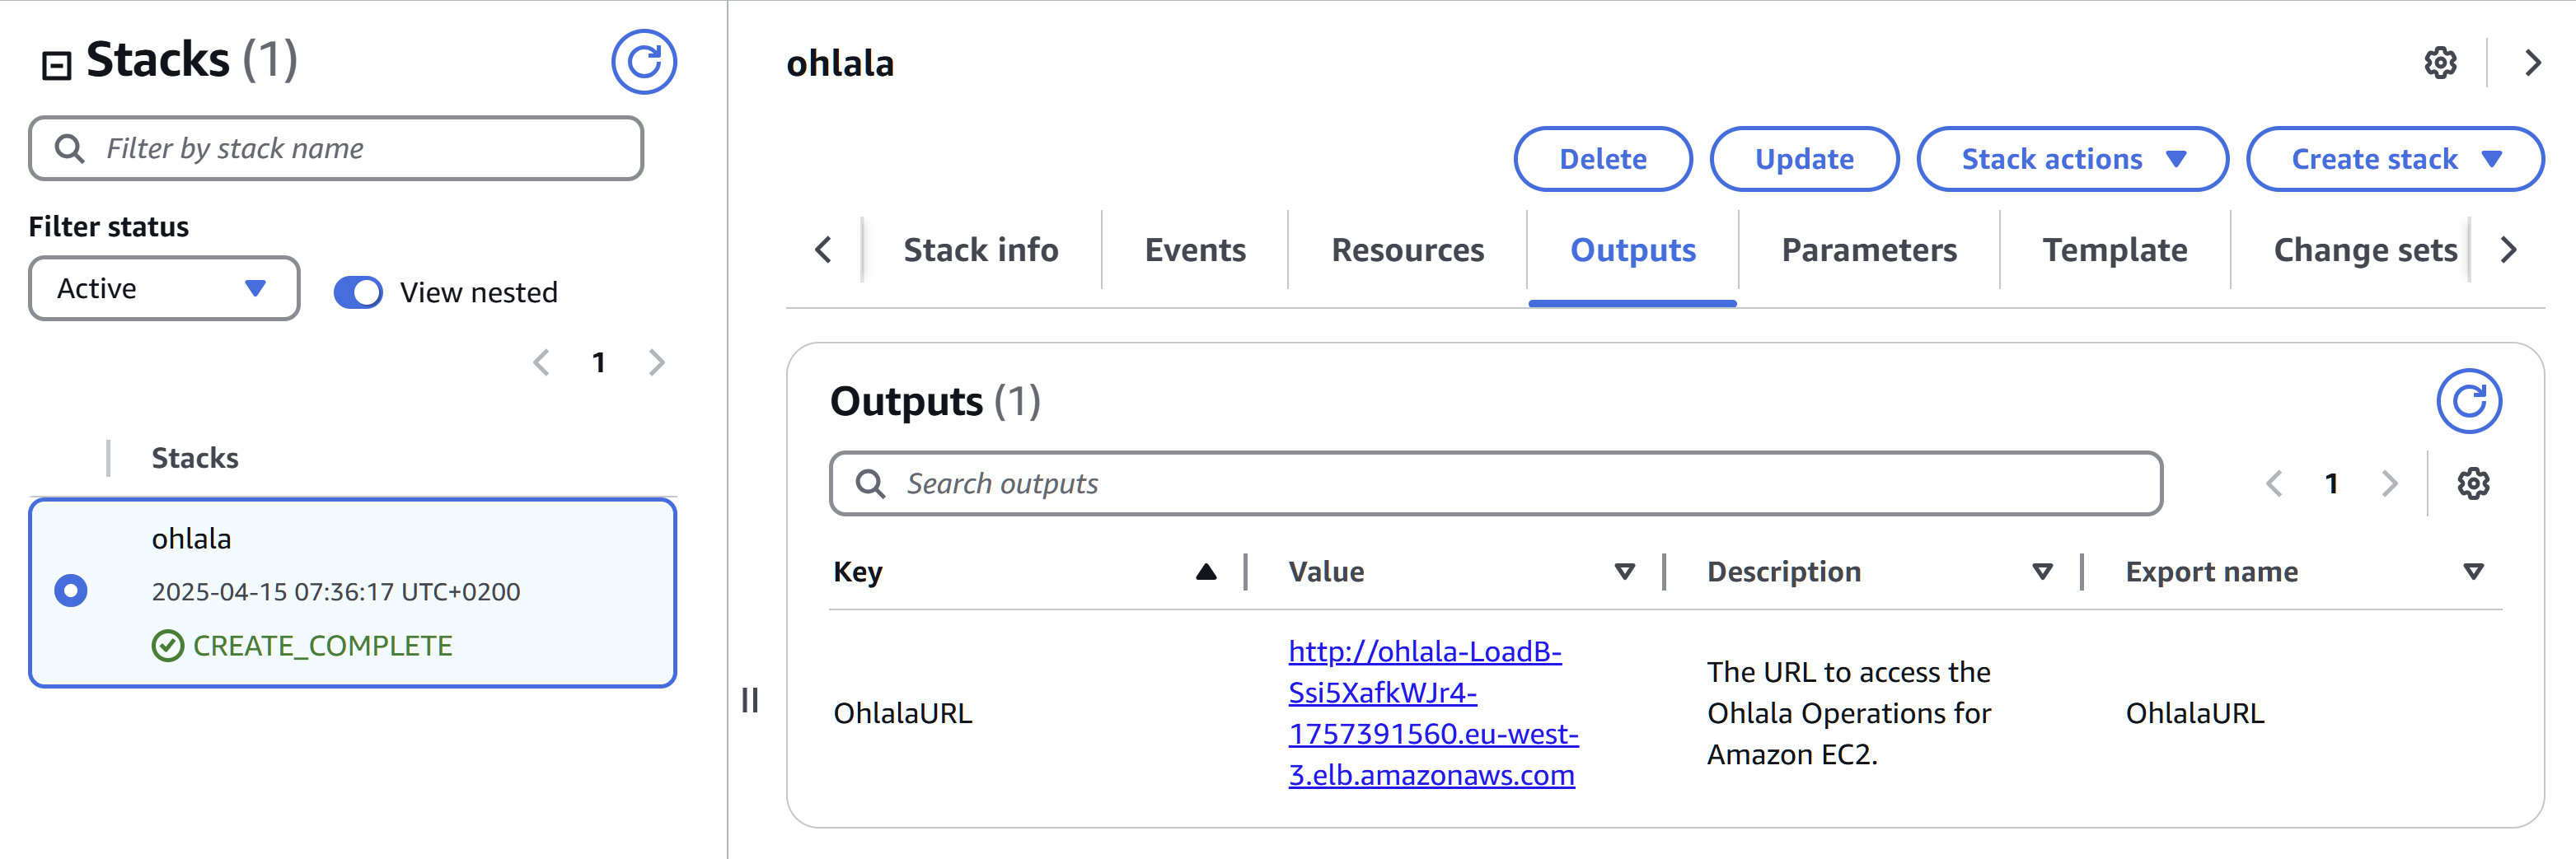Open the ohlala load balancer URL link
Viewport: 2576px width, 859px height.
tap(1433, 713)
